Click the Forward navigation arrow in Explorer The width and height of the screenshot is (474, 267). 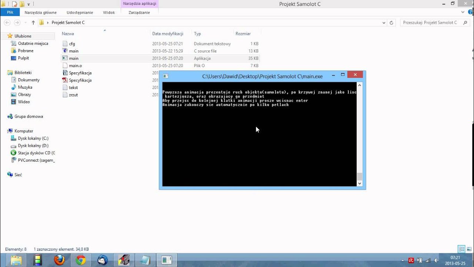tap(17, 23)
